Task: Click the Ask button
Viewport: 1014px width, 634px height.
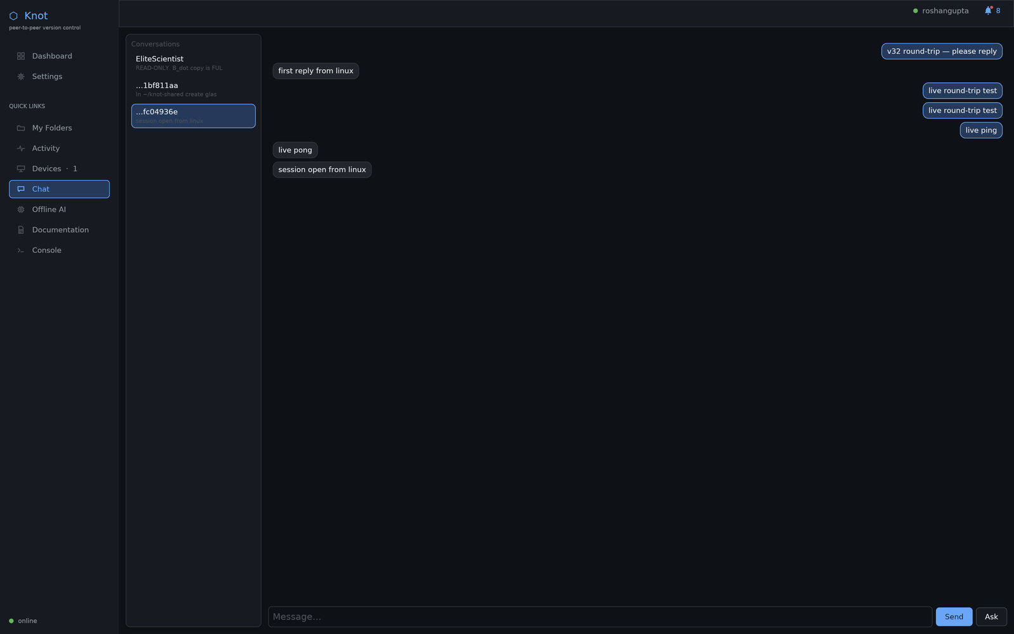Action: [991, 617]
